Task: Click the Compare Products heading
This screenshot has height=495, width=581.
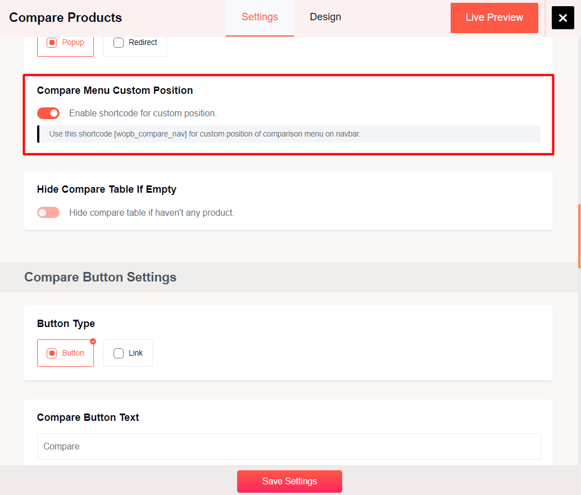Action: (x=65, y=17)
